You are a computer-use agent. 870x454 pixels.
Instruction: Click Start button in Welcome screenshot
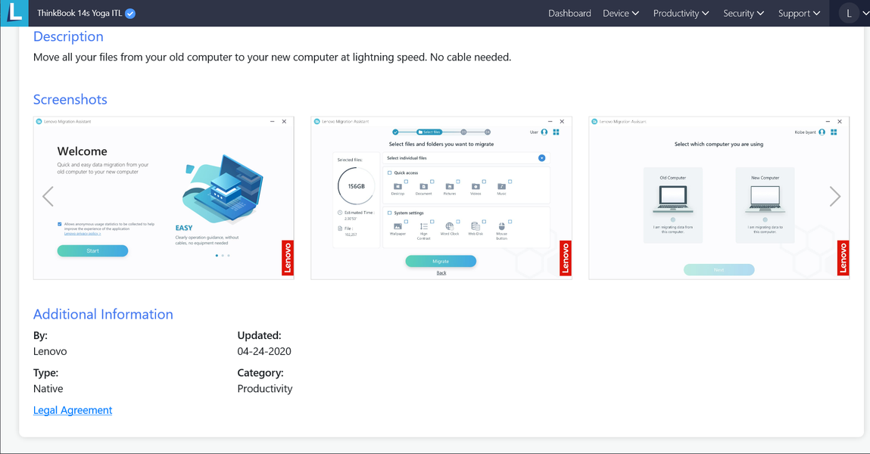click(x=92, y=251)
